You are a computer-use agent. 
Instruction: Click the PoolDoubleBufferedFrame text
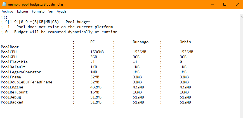pos(27,82)
